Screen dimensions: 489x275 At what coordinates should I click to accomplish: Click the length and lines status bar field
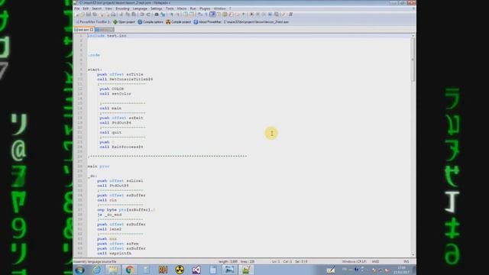click(x=236, y=261)
